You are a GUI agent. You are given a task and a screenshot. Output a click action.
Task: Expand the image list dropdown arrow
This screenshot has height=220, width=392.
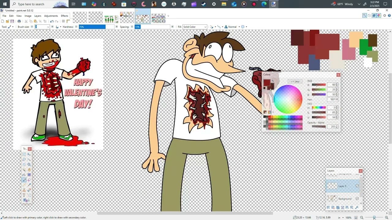pos(168,16)
